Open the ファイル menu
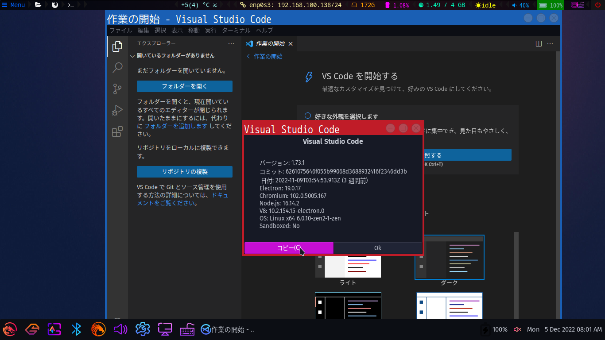Screen dimensions: 605x340 click(x=121, y=31)
